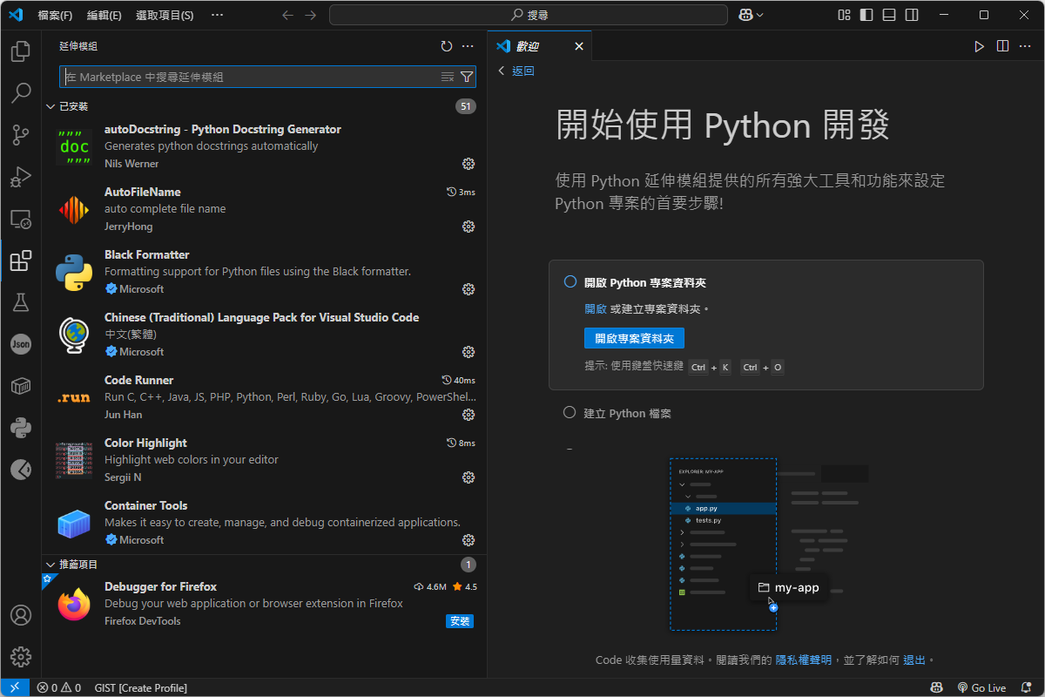Image resolution: width=1045 pixels, height=697 pixels.
Task: Open the 編輯(E) menu
Action: [x=104, y=16]
